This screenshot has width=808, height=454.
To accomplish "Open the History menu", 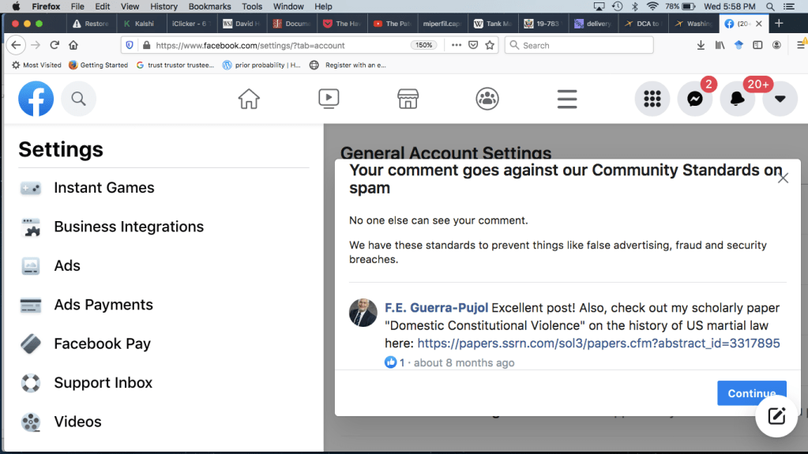I will pos(163,6).
